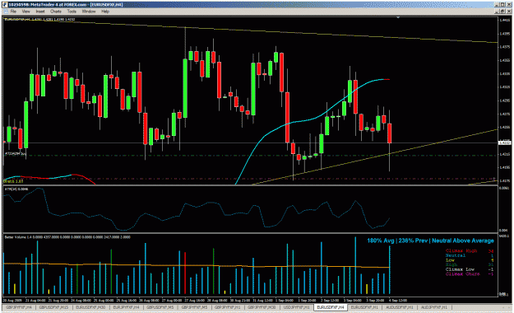514x313 pixels.
Task: Open the Insert menu
Action: point(40,12)
